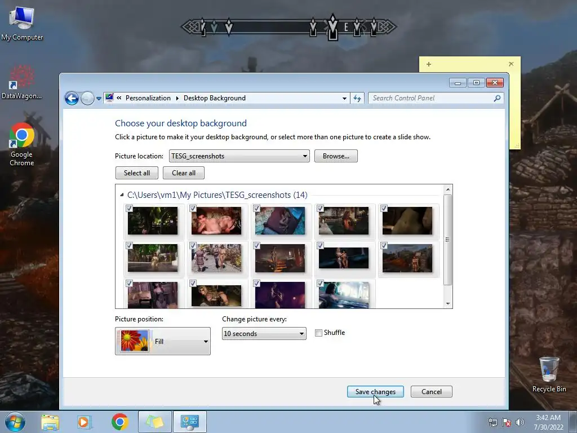
Task: Click the scroll-down arrow of the thumbnail list
Action: 448,304
